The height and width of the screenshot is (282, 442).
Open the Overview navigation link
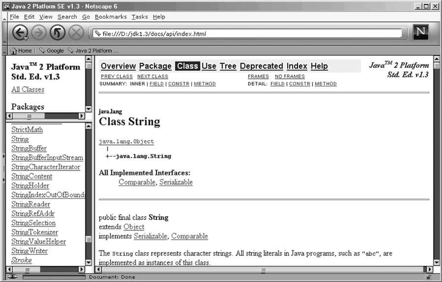[x=118, y=66]
